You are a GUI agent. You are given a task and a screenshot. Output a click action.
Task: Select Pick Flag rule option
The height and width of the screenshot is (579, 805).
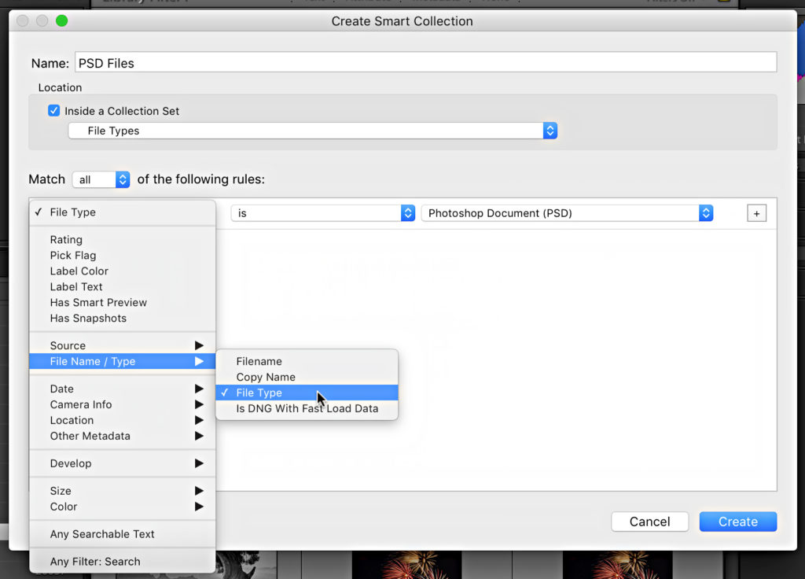point(73,255)
